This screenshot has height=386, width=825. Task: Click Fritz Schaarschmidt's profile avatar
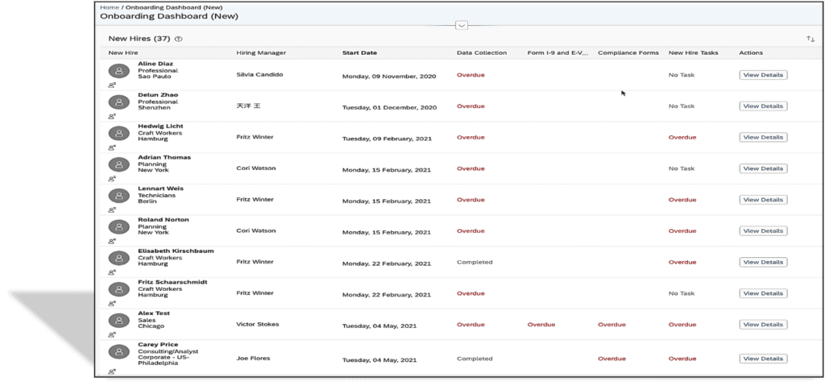(x=119, y=289)
